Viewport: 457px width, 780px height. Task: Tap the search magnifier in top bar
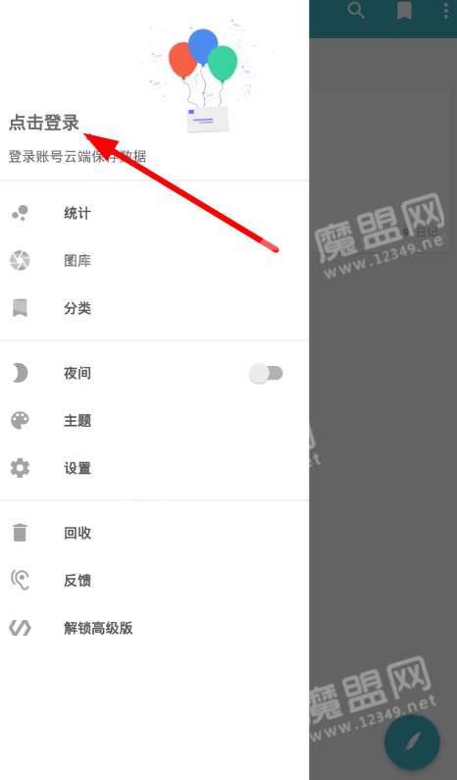pos(356,10)
